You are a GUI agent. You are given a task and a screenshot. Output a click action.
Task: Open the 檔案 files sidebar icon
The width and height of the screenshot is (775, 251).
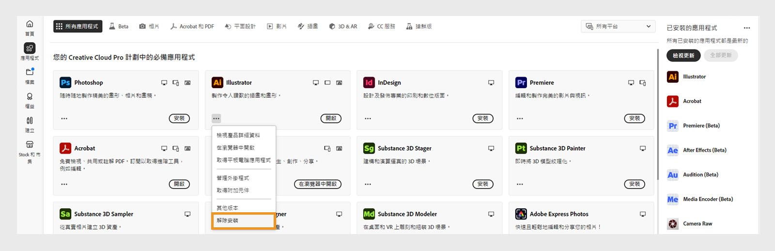(x=30, y=72)
